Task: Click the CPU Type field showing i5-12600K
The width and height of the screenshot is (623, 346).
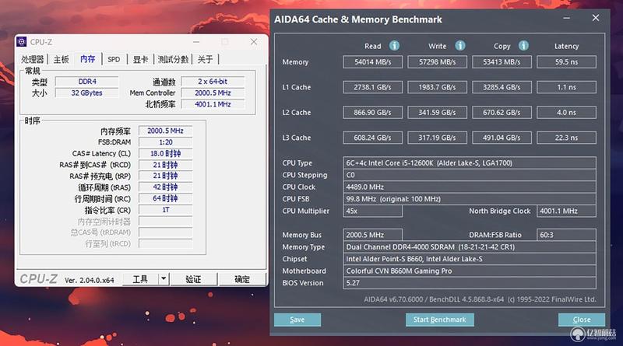Action: [470, 163]
